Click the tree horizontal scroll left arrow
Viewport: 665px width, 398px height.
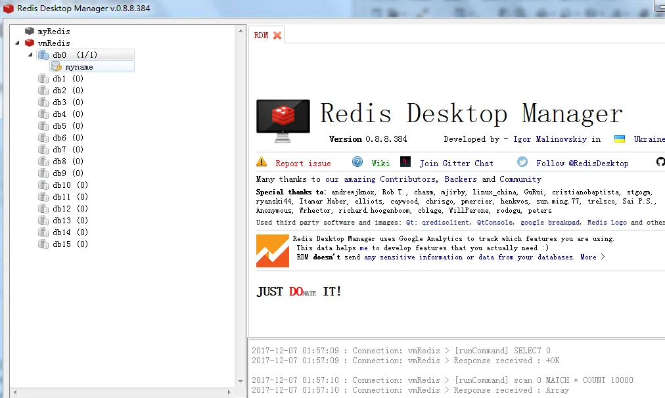pos(15,393)
